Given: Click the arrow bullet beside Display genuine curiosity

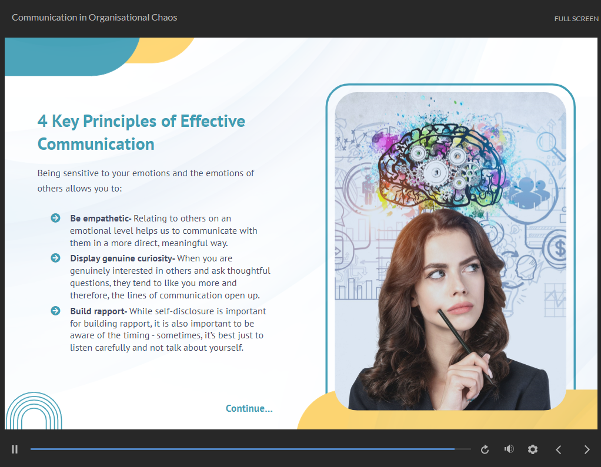Looking at the screenshot, I should click(x=56, y=258).
